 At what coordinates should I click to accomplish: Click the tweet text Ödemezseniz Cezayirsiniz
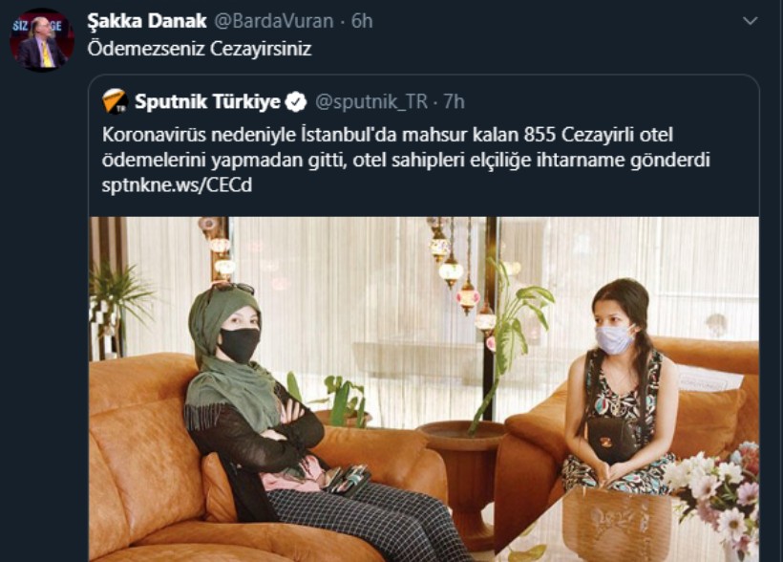[200, 49]
